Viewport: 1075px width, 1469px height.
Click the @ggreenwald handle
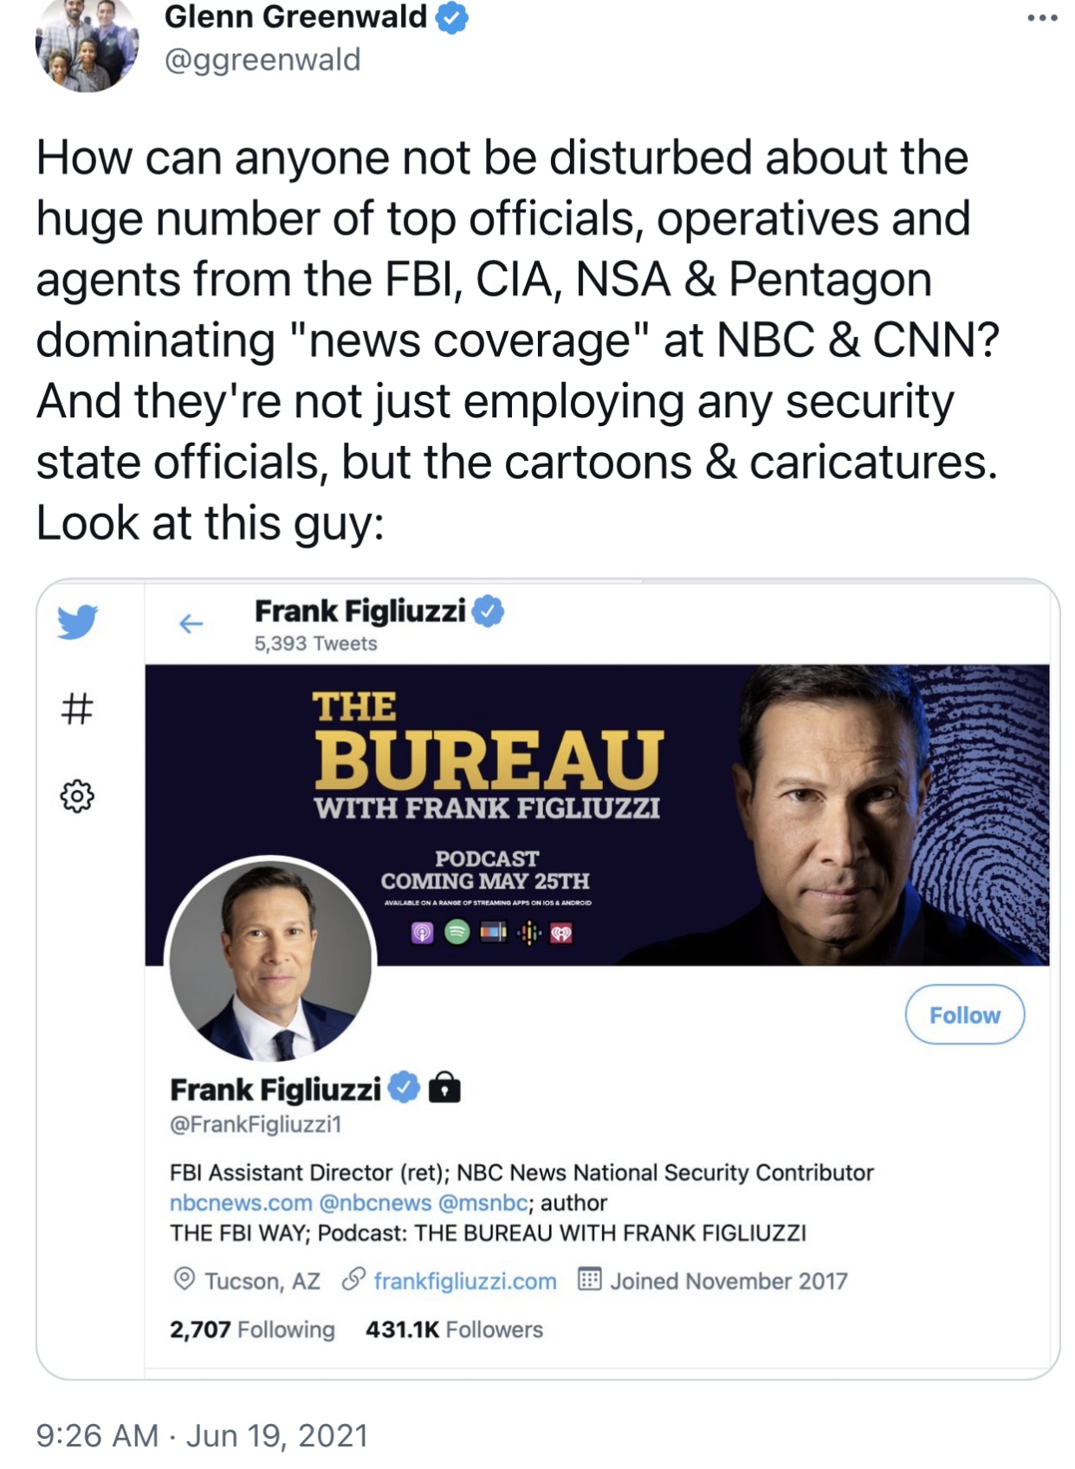point(262,60)
